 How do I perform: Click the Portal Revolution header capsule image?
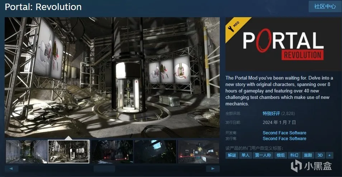(x=284, y=44)
